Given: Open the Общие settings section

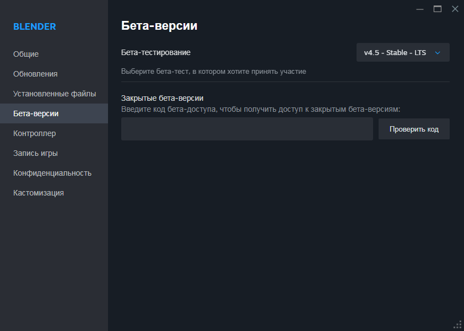Looking at the screenshot, I should [x=26, y=54].
